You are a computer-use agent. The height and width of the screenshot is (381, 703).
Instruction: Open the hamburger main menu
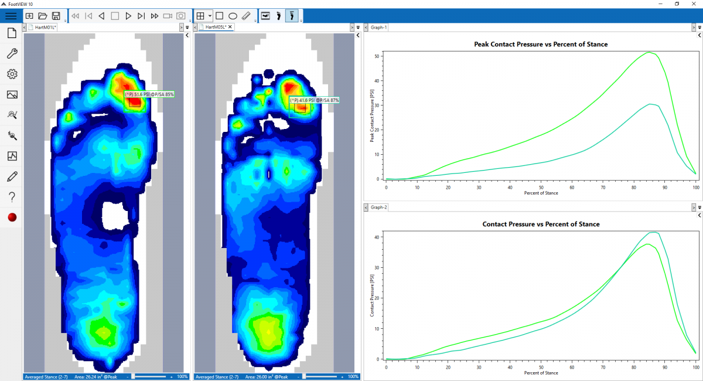coord(11,16)
